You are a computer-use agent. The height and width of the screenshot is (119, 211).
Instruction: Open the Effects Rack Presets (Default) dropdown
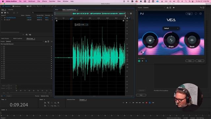25,42
